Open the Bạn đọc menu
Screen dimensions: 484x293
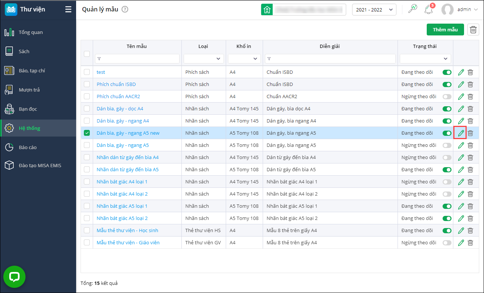pos(38,109)
